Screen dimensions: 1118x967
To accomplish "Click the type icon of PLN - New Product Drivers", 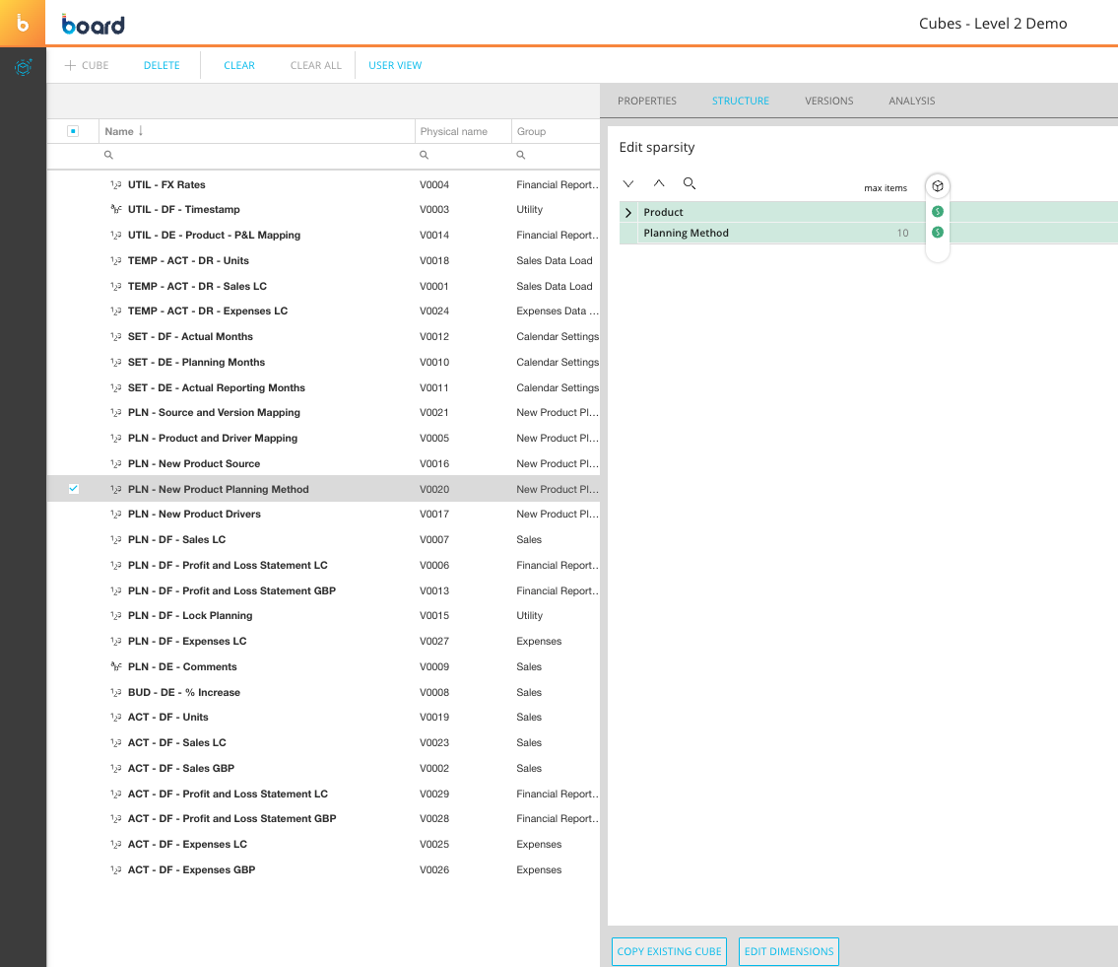I will [x=115, y=514].
